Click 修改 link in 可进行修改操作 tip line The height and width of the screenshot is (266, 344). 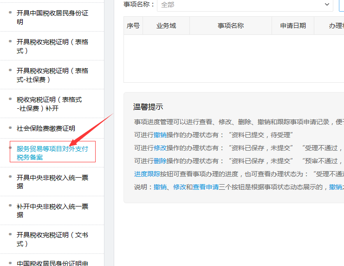[160, 148]
